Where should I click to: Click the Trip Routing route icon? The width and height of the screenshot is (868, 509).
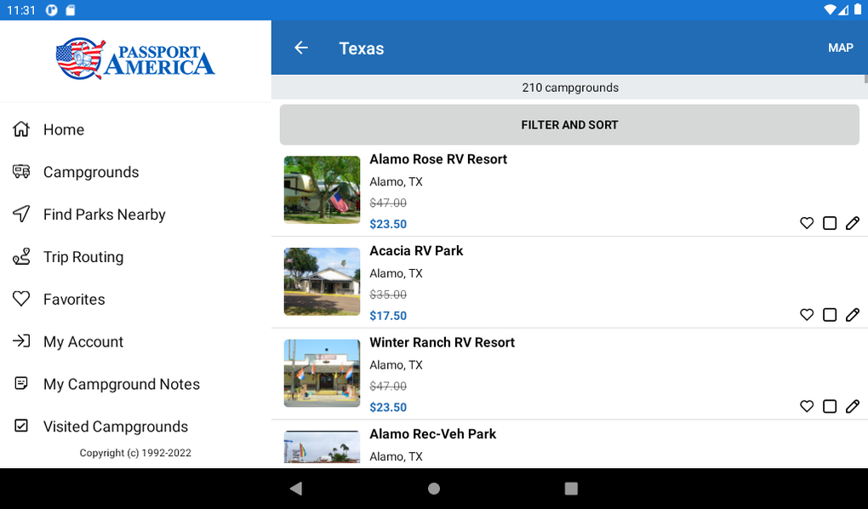21,256
